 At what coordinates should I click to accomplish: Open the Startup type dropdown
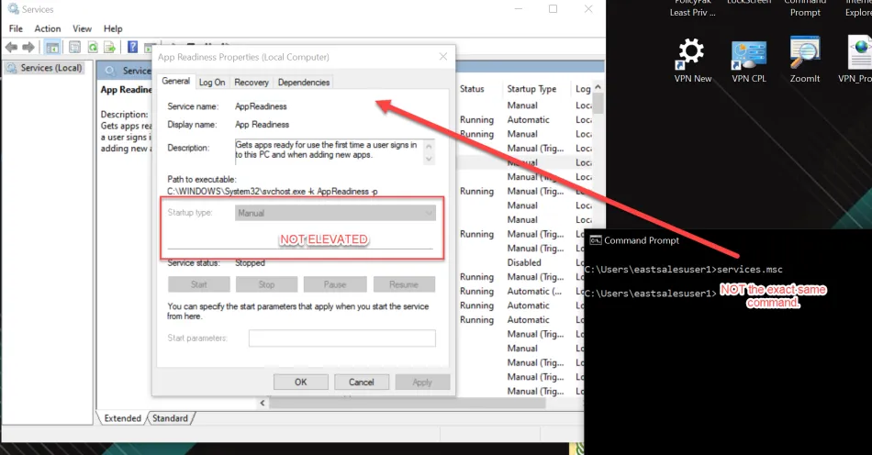pos(335,213)
